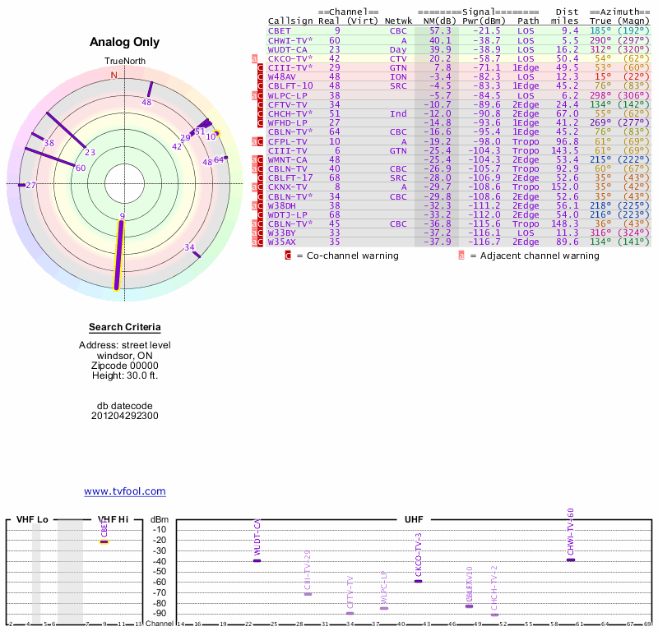Click the co-channel warning icon beside WFHD-LP
658x631 pixels.
point(261,122)
